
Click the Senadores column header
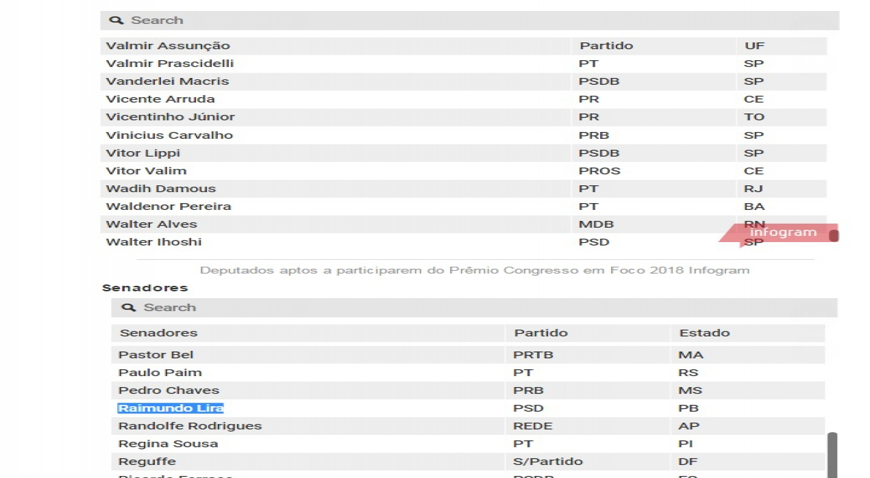158,333
